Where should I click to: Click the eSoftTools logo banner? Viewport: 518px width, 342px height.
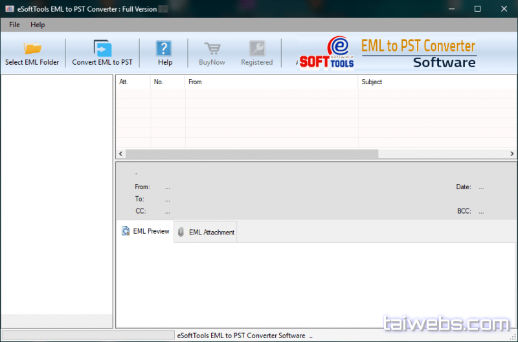tap(387, 52)
